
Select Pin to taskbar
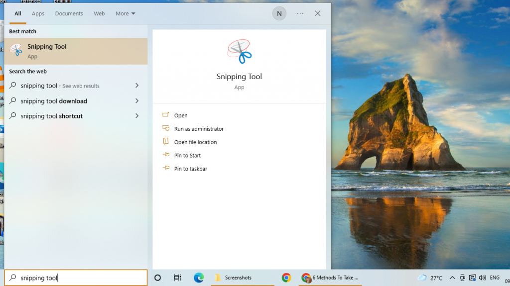click(x=191, y=169)
